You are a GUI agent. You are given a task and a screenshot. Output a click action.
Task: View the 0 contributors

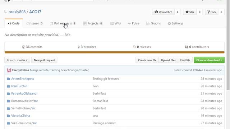pyautogui.click(x=197, y=47)
